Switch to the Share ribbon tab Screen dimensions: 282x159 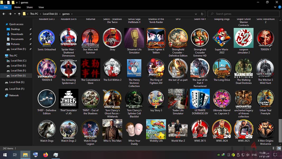click(30, 7)
